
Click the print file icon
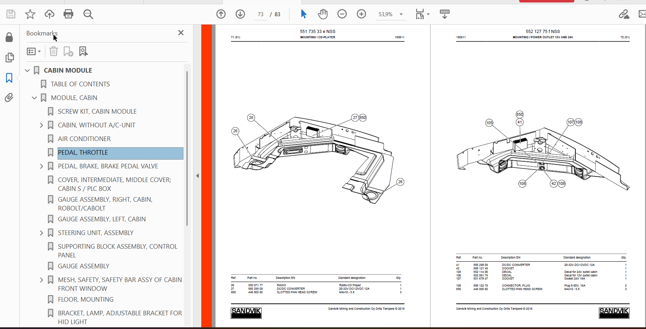click(x=68, y=14)
